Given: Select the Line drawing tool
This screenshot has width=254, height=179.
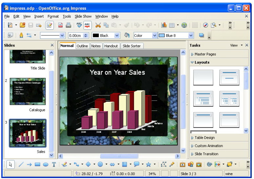Looking at the screenshot, I should (x=21, y=165).
